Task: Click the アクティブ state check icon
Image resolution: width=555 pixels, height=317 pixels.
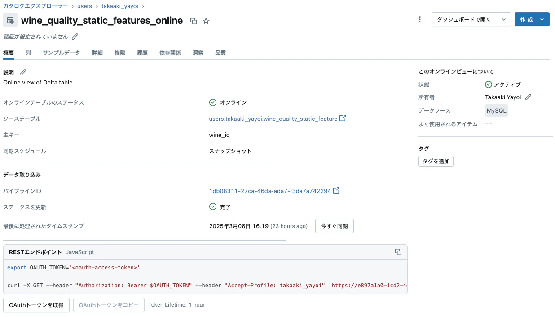Action: pyautogui.click(x=489, y=84)
